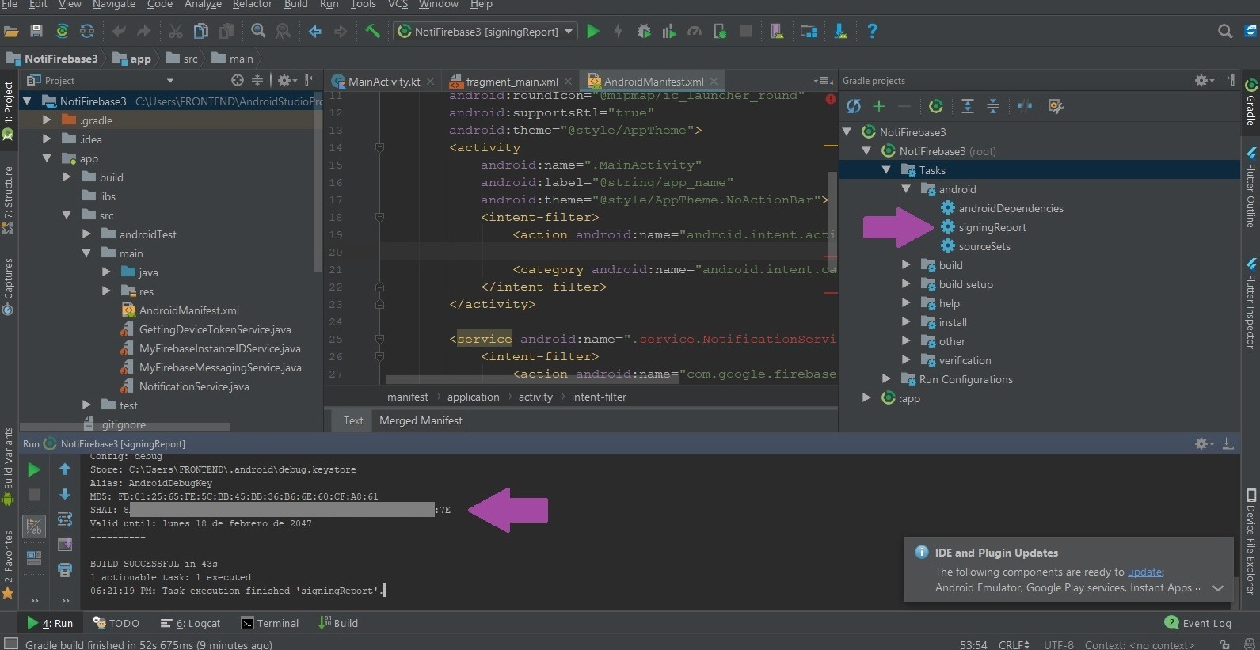Switch to the fragment_main.xml editor tab
This screenshot has height=650, width=1260.
click(x=512, y=81)
